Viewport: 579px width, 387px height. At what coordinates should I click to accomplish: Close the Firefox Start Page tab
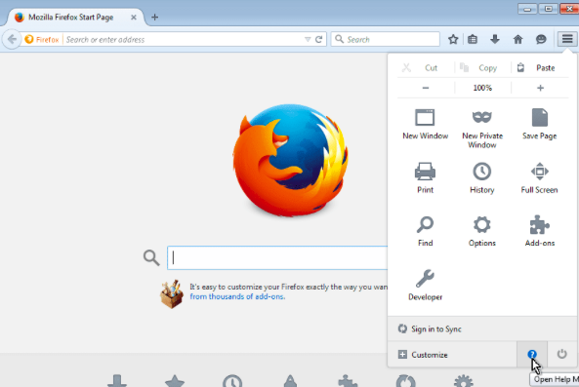[134, 18]
